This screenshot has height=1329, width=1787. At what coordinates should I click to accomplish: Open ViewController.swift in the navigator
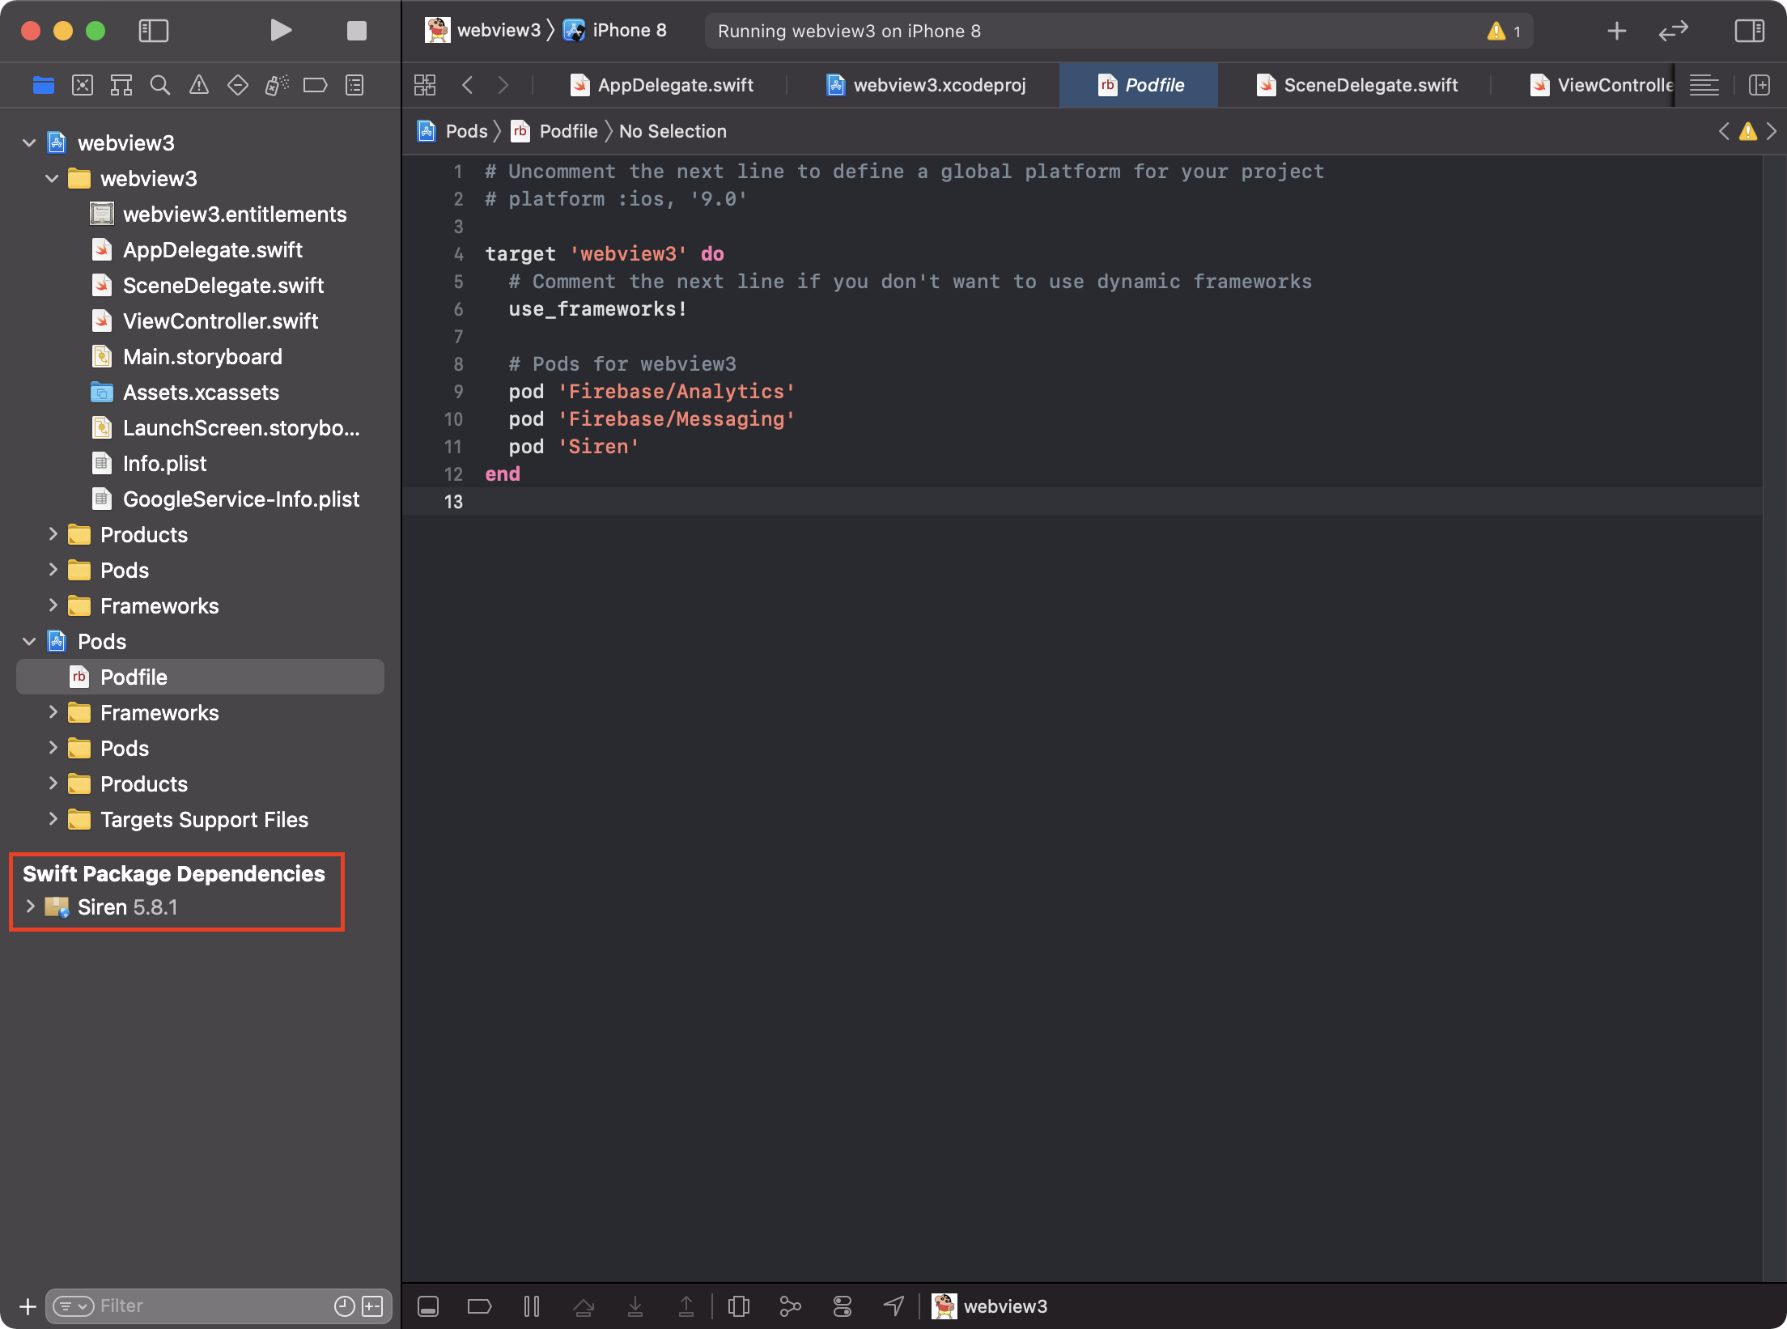pos(220,321)
